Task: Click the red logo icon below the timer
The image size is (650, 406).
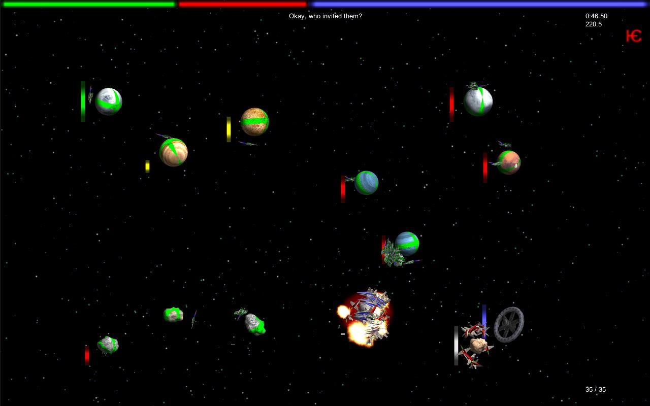Action: pos(633,36)
